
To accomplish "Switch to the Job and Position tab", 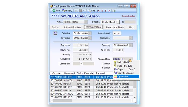I will (x=72, y=28).
